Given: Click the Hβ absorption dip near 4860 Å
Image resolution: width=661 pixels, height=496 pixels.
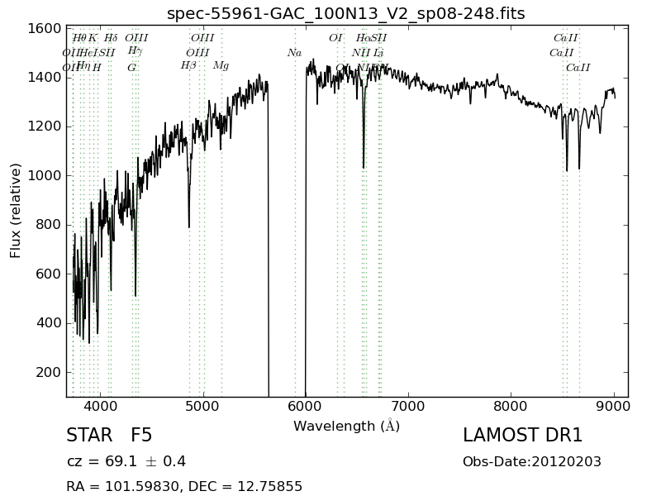Looking at the screenshot, I should pyautogui.click(x=189, y=223).
